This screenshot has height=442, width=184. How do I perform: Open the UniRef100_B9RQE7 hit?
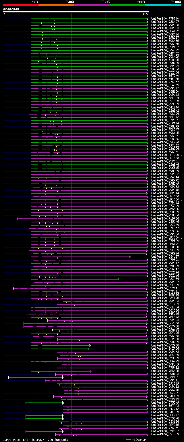pos(165,38)
